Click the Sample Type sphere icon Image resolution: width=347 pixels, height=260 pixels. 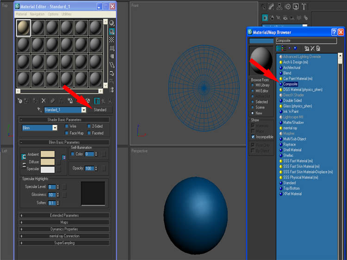pyautogui.click(x=112, y=23)
